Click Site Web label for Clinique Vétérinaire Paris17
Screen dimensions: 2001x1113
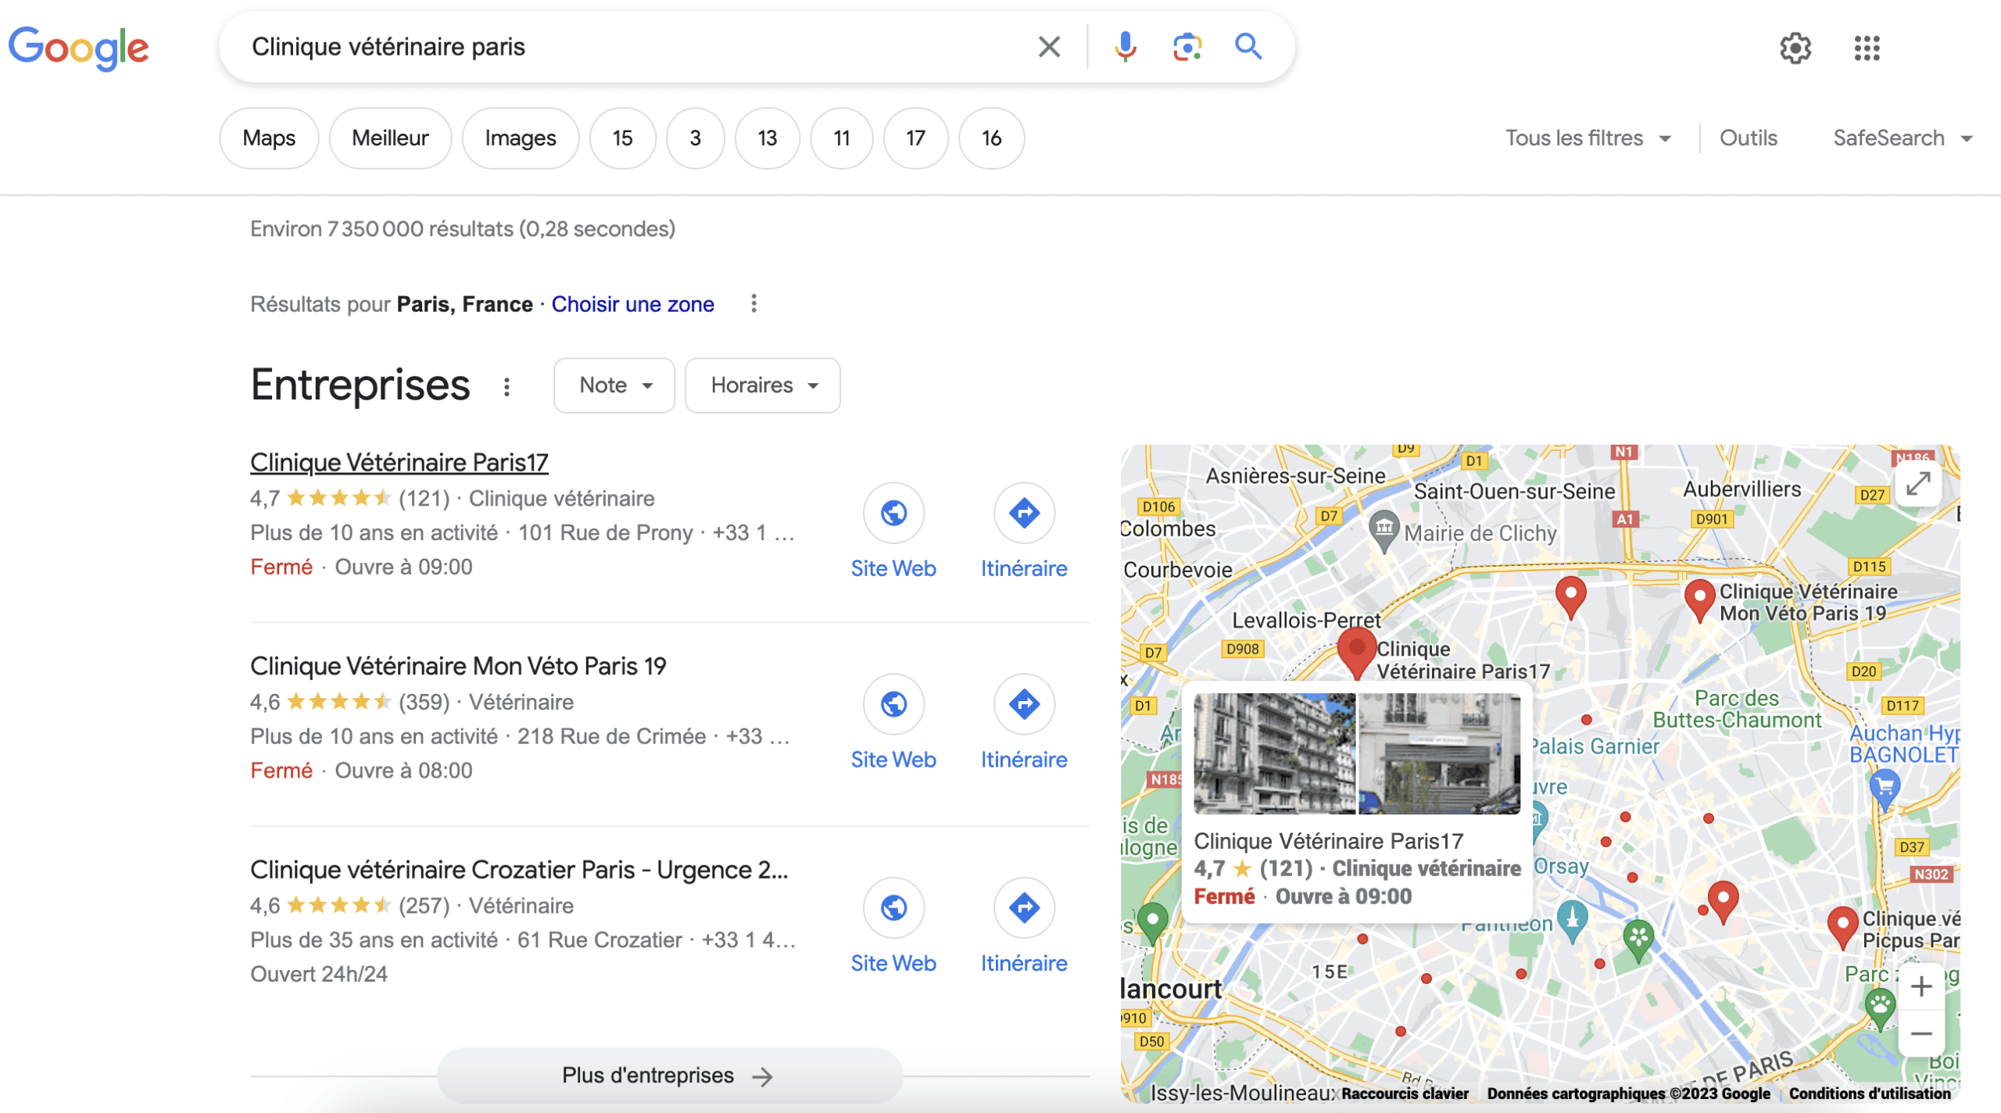point(893,568)
